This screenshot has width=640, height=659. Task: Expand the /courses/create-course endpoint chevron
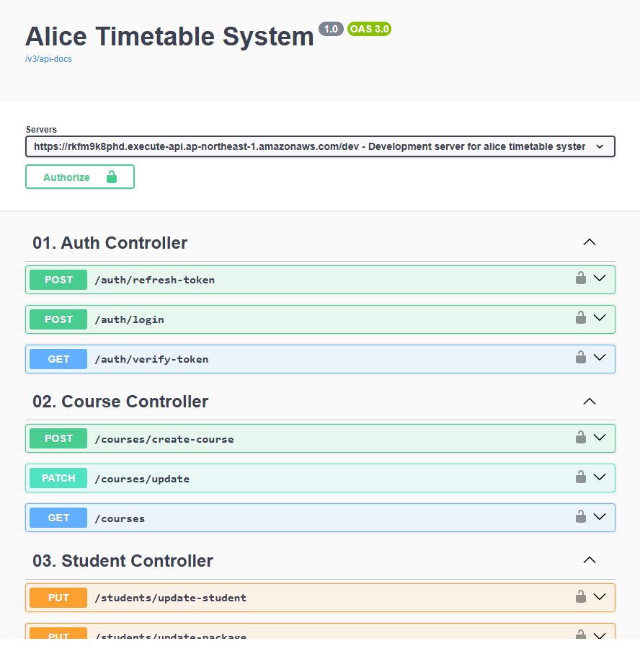(x=600, y=437)
